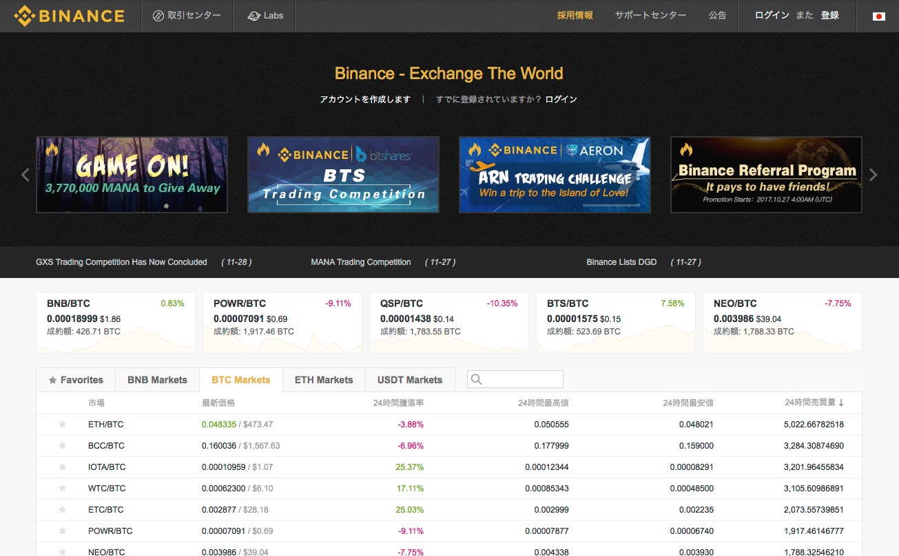Click WTC/BTC 17.11% change value
This screenshot has width=899, height=556.
click(410, 489)
